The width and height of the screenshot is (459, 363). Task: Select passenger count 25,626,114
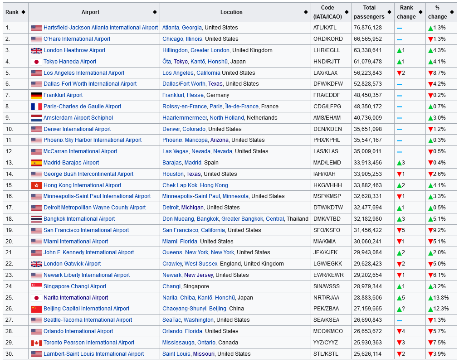point(368,353)
